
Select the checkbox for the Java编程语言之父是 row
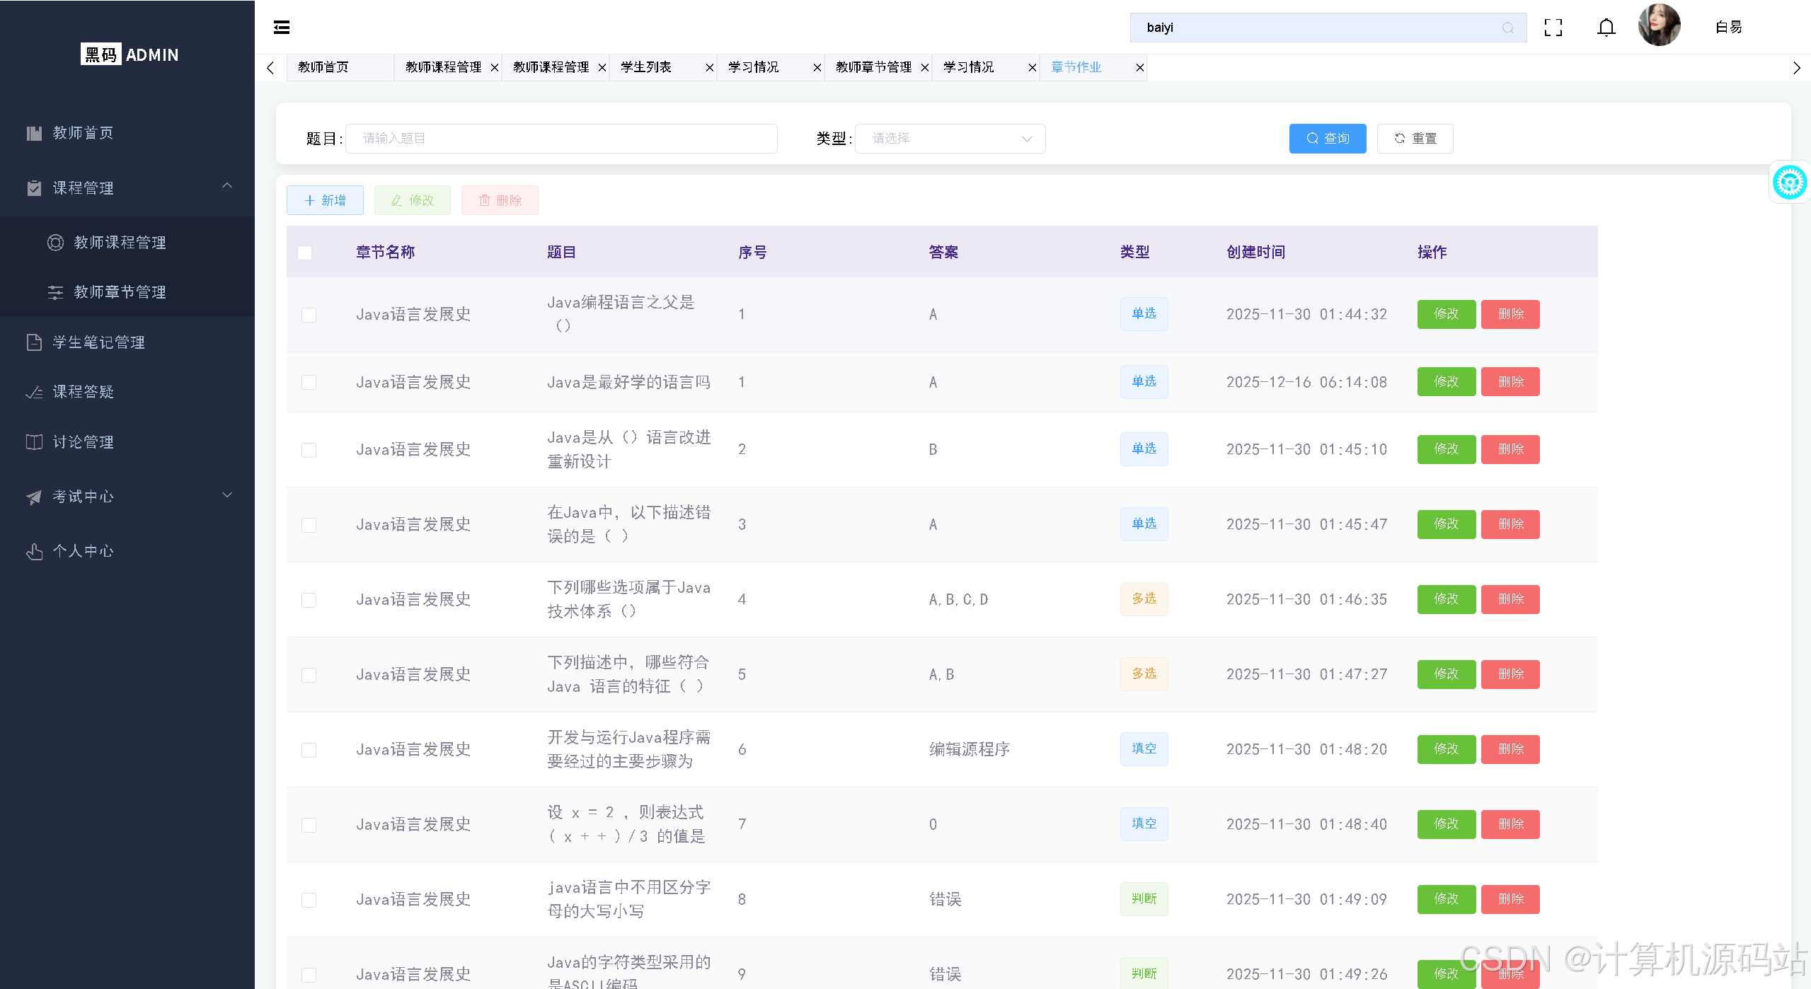(x=309, y=315)
